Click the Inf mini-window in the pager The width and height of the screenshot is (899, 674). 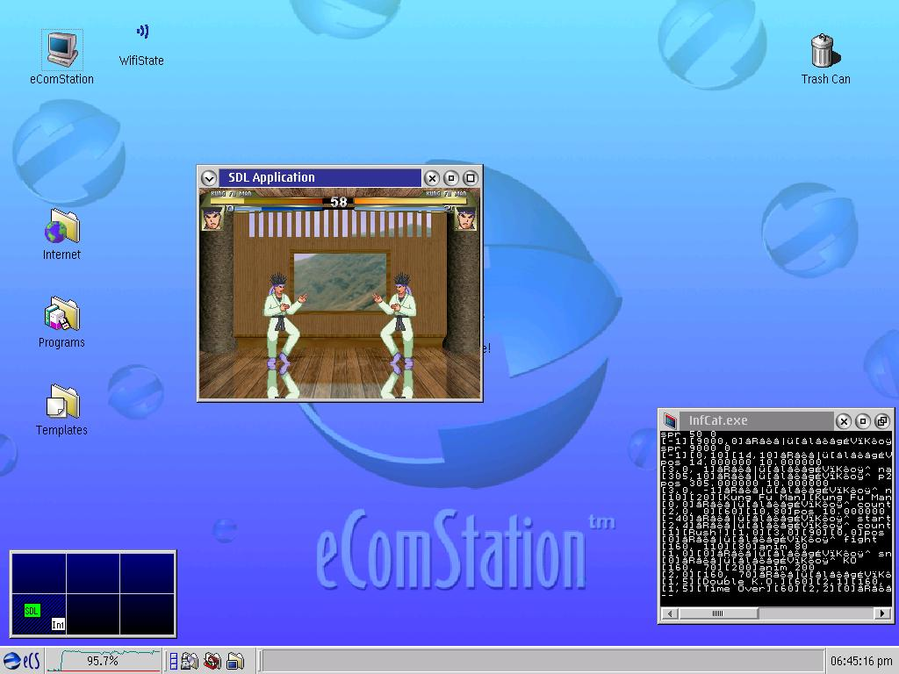58,625
